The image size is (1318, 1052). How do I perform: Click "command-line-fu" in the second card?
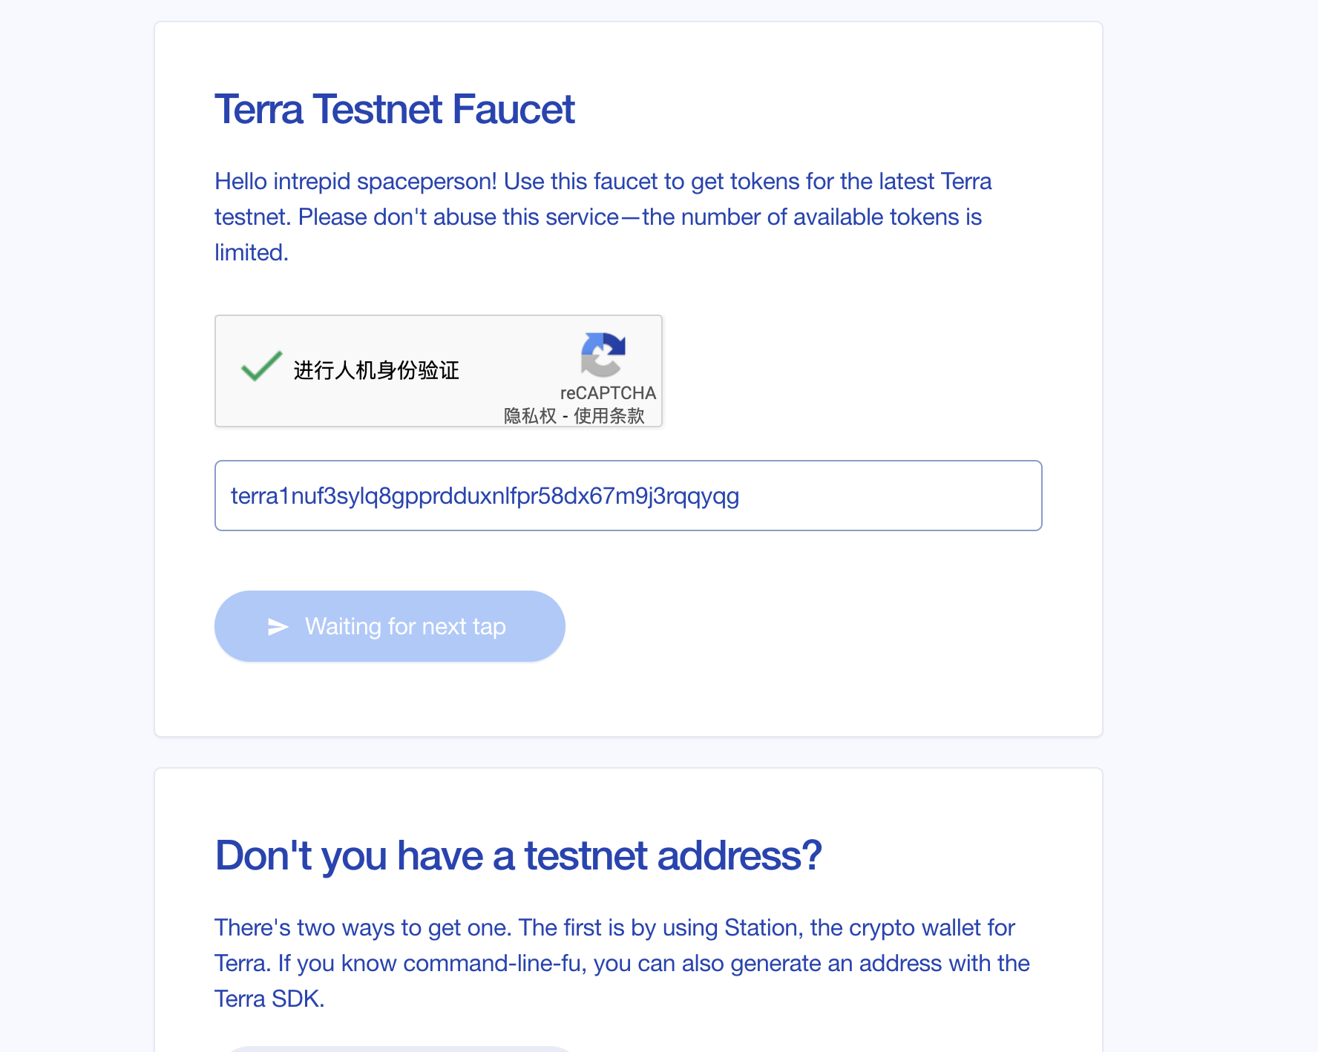[x=492, y=964]
